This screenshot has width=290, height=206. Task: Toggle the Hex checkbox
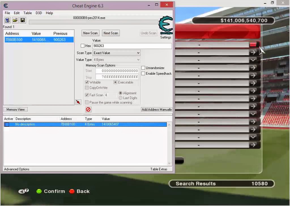point(82,46)
